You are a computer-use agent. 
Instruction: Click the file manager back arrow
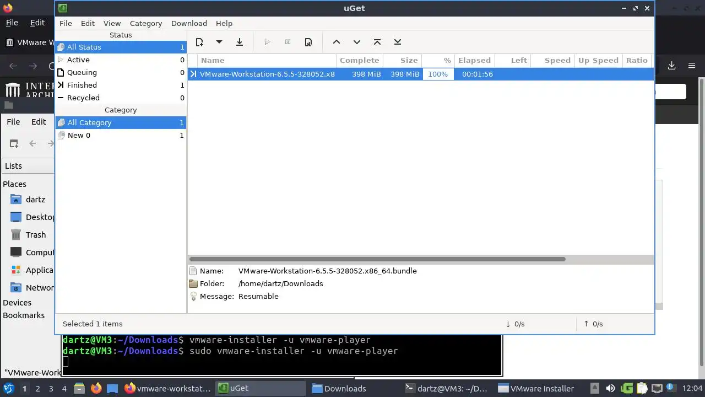(x=32, y=143)
